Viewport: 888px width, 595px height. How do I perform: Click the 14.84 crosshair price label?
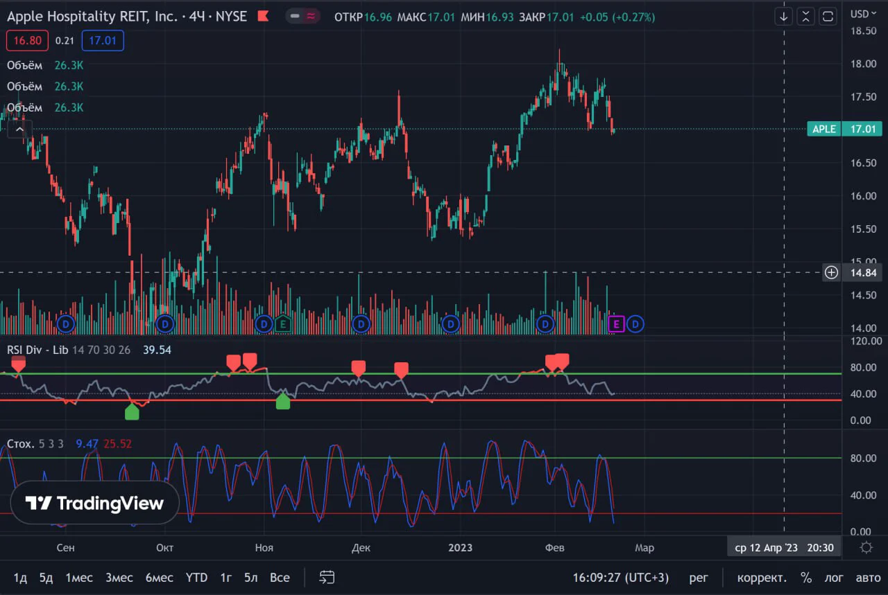point(864,272)
